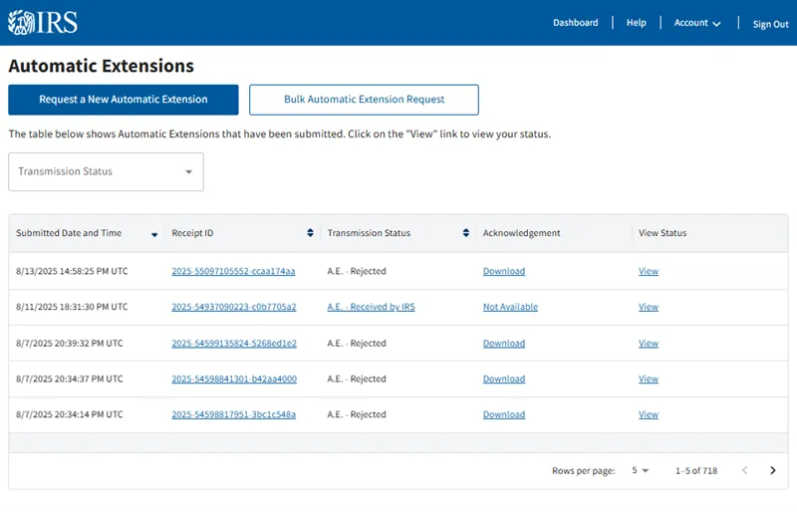View status of 8/7/2025 20:34:37 submission
This screenshot has height=512, width=797.
tap(649, 379)
